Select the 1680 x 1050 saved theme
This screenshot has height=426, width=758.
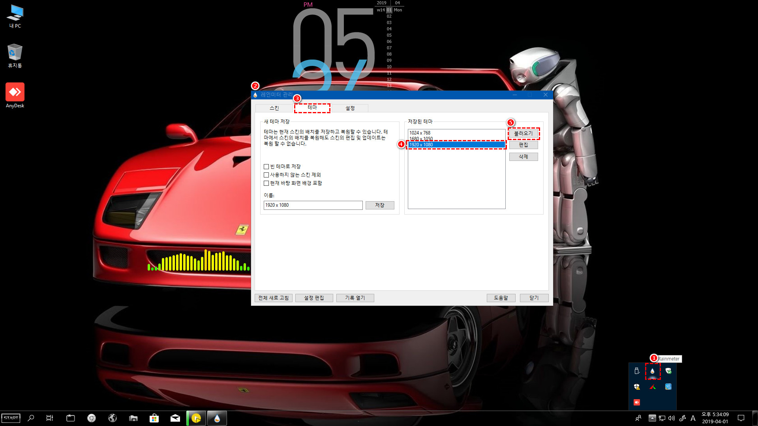tap(456, 139)
